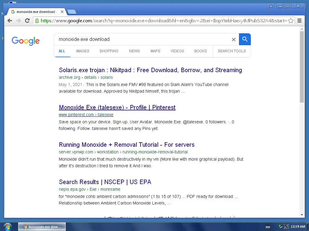Close the monoxide.exe download tab
This screenshot has height=231, width=309.
[x=62, y=12]
